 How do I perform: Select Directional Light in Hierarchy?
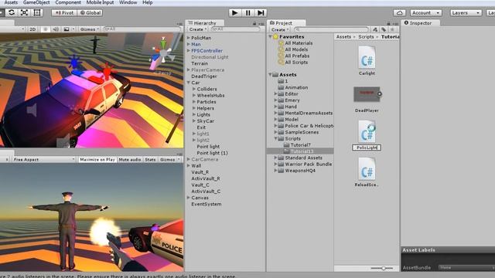coord(210,57)
